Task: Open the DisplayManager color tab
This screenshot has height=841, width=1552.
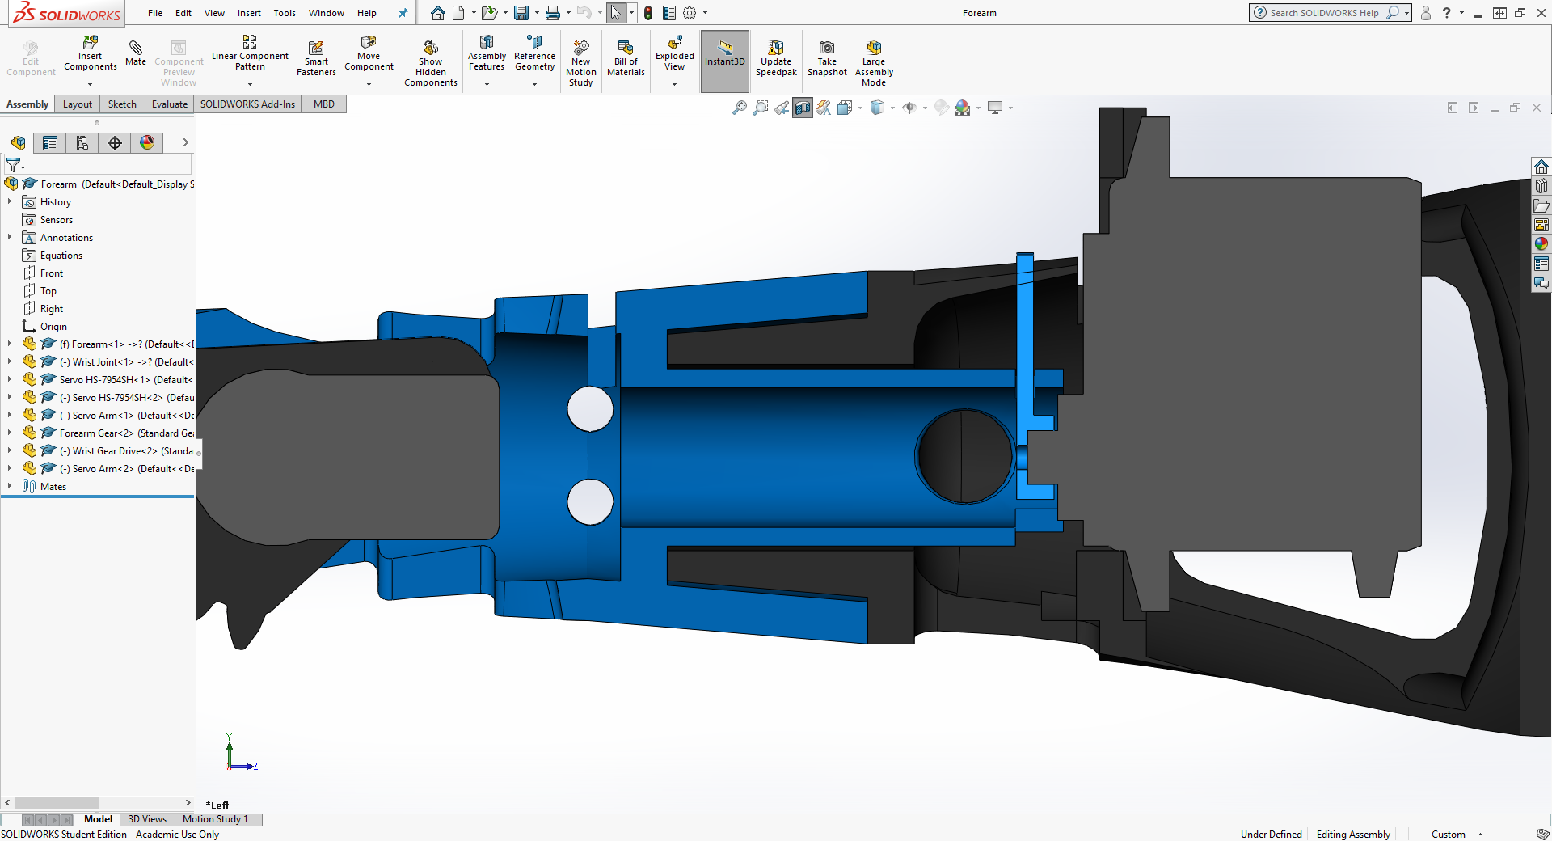Action: pyautogui.click(x=147, y=142)
